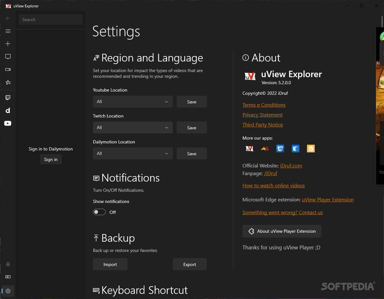Click Something went wrong? Contact us link

283,212
